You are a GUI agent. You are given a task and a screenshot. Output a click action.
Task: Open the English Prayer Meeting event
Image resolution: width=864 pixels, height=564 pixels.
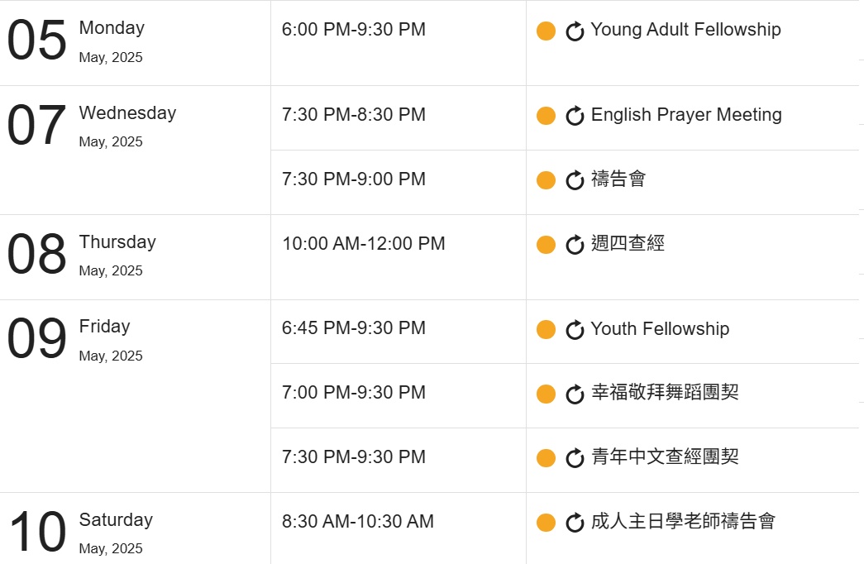coord(686,115)
